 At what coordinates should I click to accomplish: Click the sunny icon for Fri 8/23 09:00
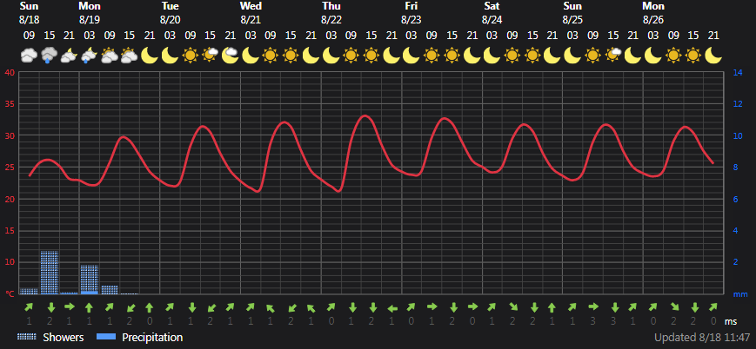click(432, 56)
